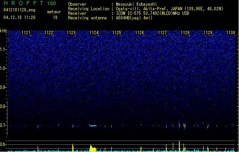The width and height of the screenshot is (239, 152).
Task: Click the 0.7 kHz axis label
Action: pos(3,125)
